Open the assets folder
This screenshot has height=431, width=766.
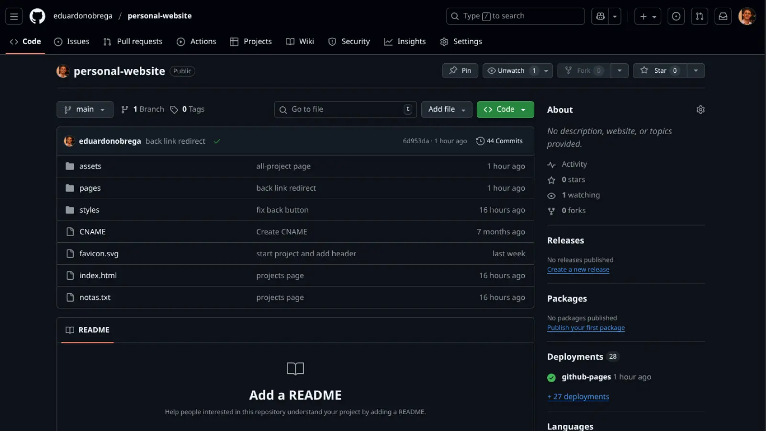90,167
